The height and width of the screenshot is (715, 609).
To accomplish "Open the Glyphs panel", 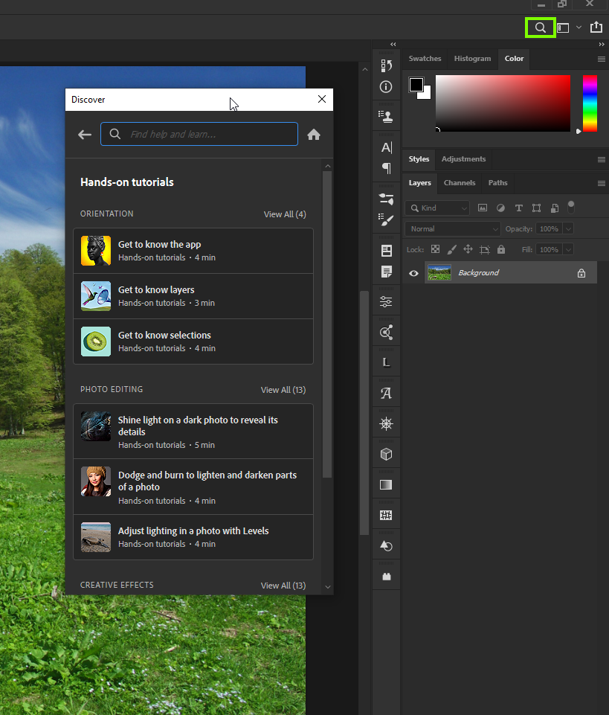I will click(x=386, y=392).
